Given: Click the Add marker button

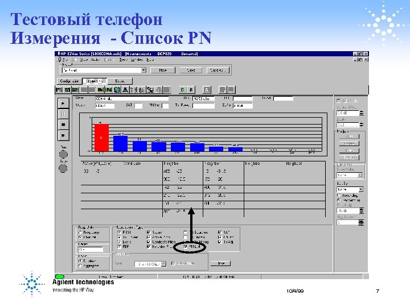Looking at the screenshot, I should pyautogui.click(x=349, y=136).
